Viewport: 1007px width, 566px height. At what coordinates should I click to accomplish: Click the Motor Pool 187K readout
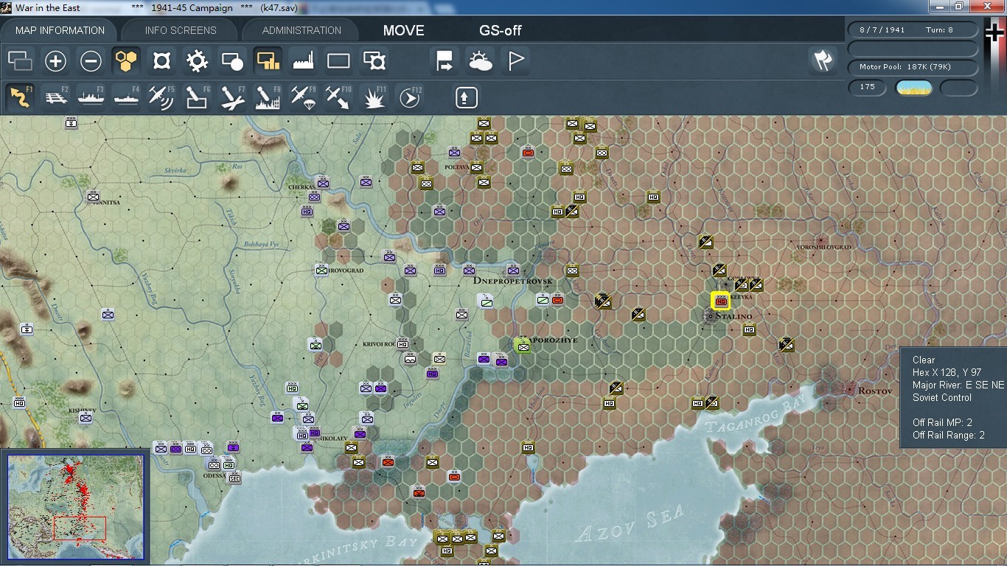(x=913, y=67)
